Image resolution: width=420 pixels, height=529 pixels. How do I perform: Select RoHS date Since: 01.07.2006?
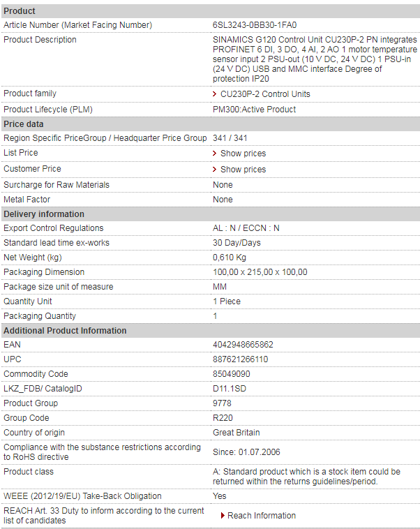click(x=246, y=452)
